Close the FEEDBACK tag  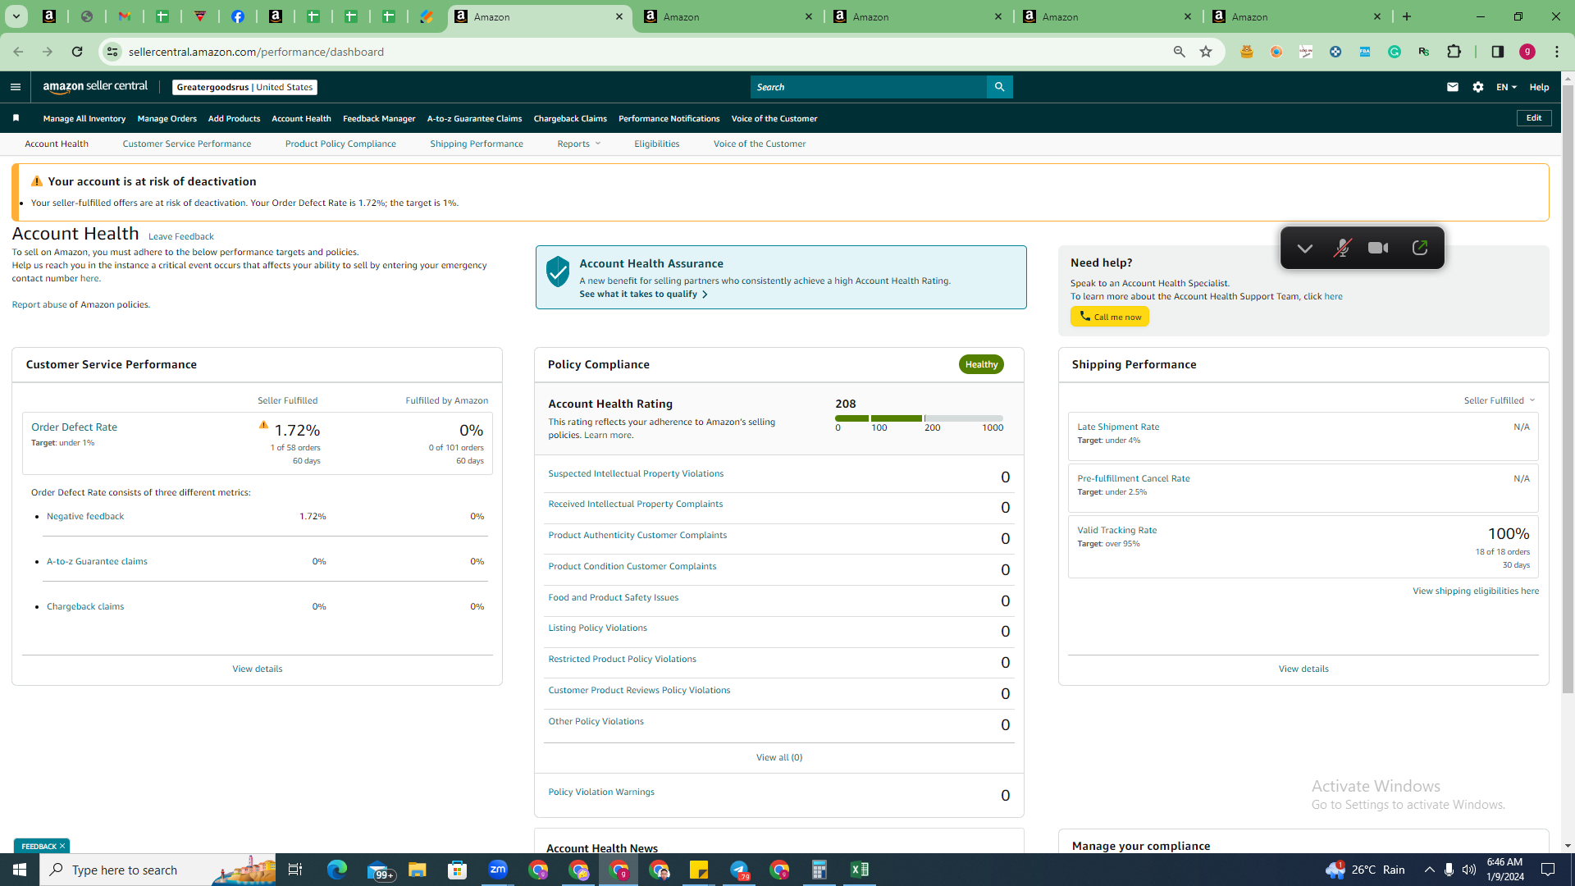(62, 846)
